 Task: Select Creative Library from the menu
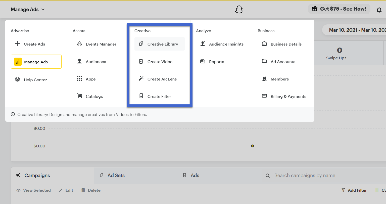tap(160, 44)
